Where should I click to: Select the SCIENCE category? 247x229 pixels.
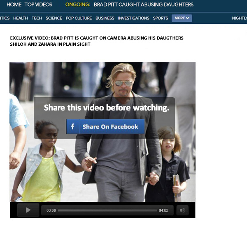click(x=54, y=18)
